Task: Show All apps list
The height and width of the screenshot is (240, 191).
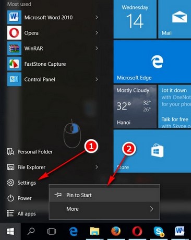Action: coord(21,213)
